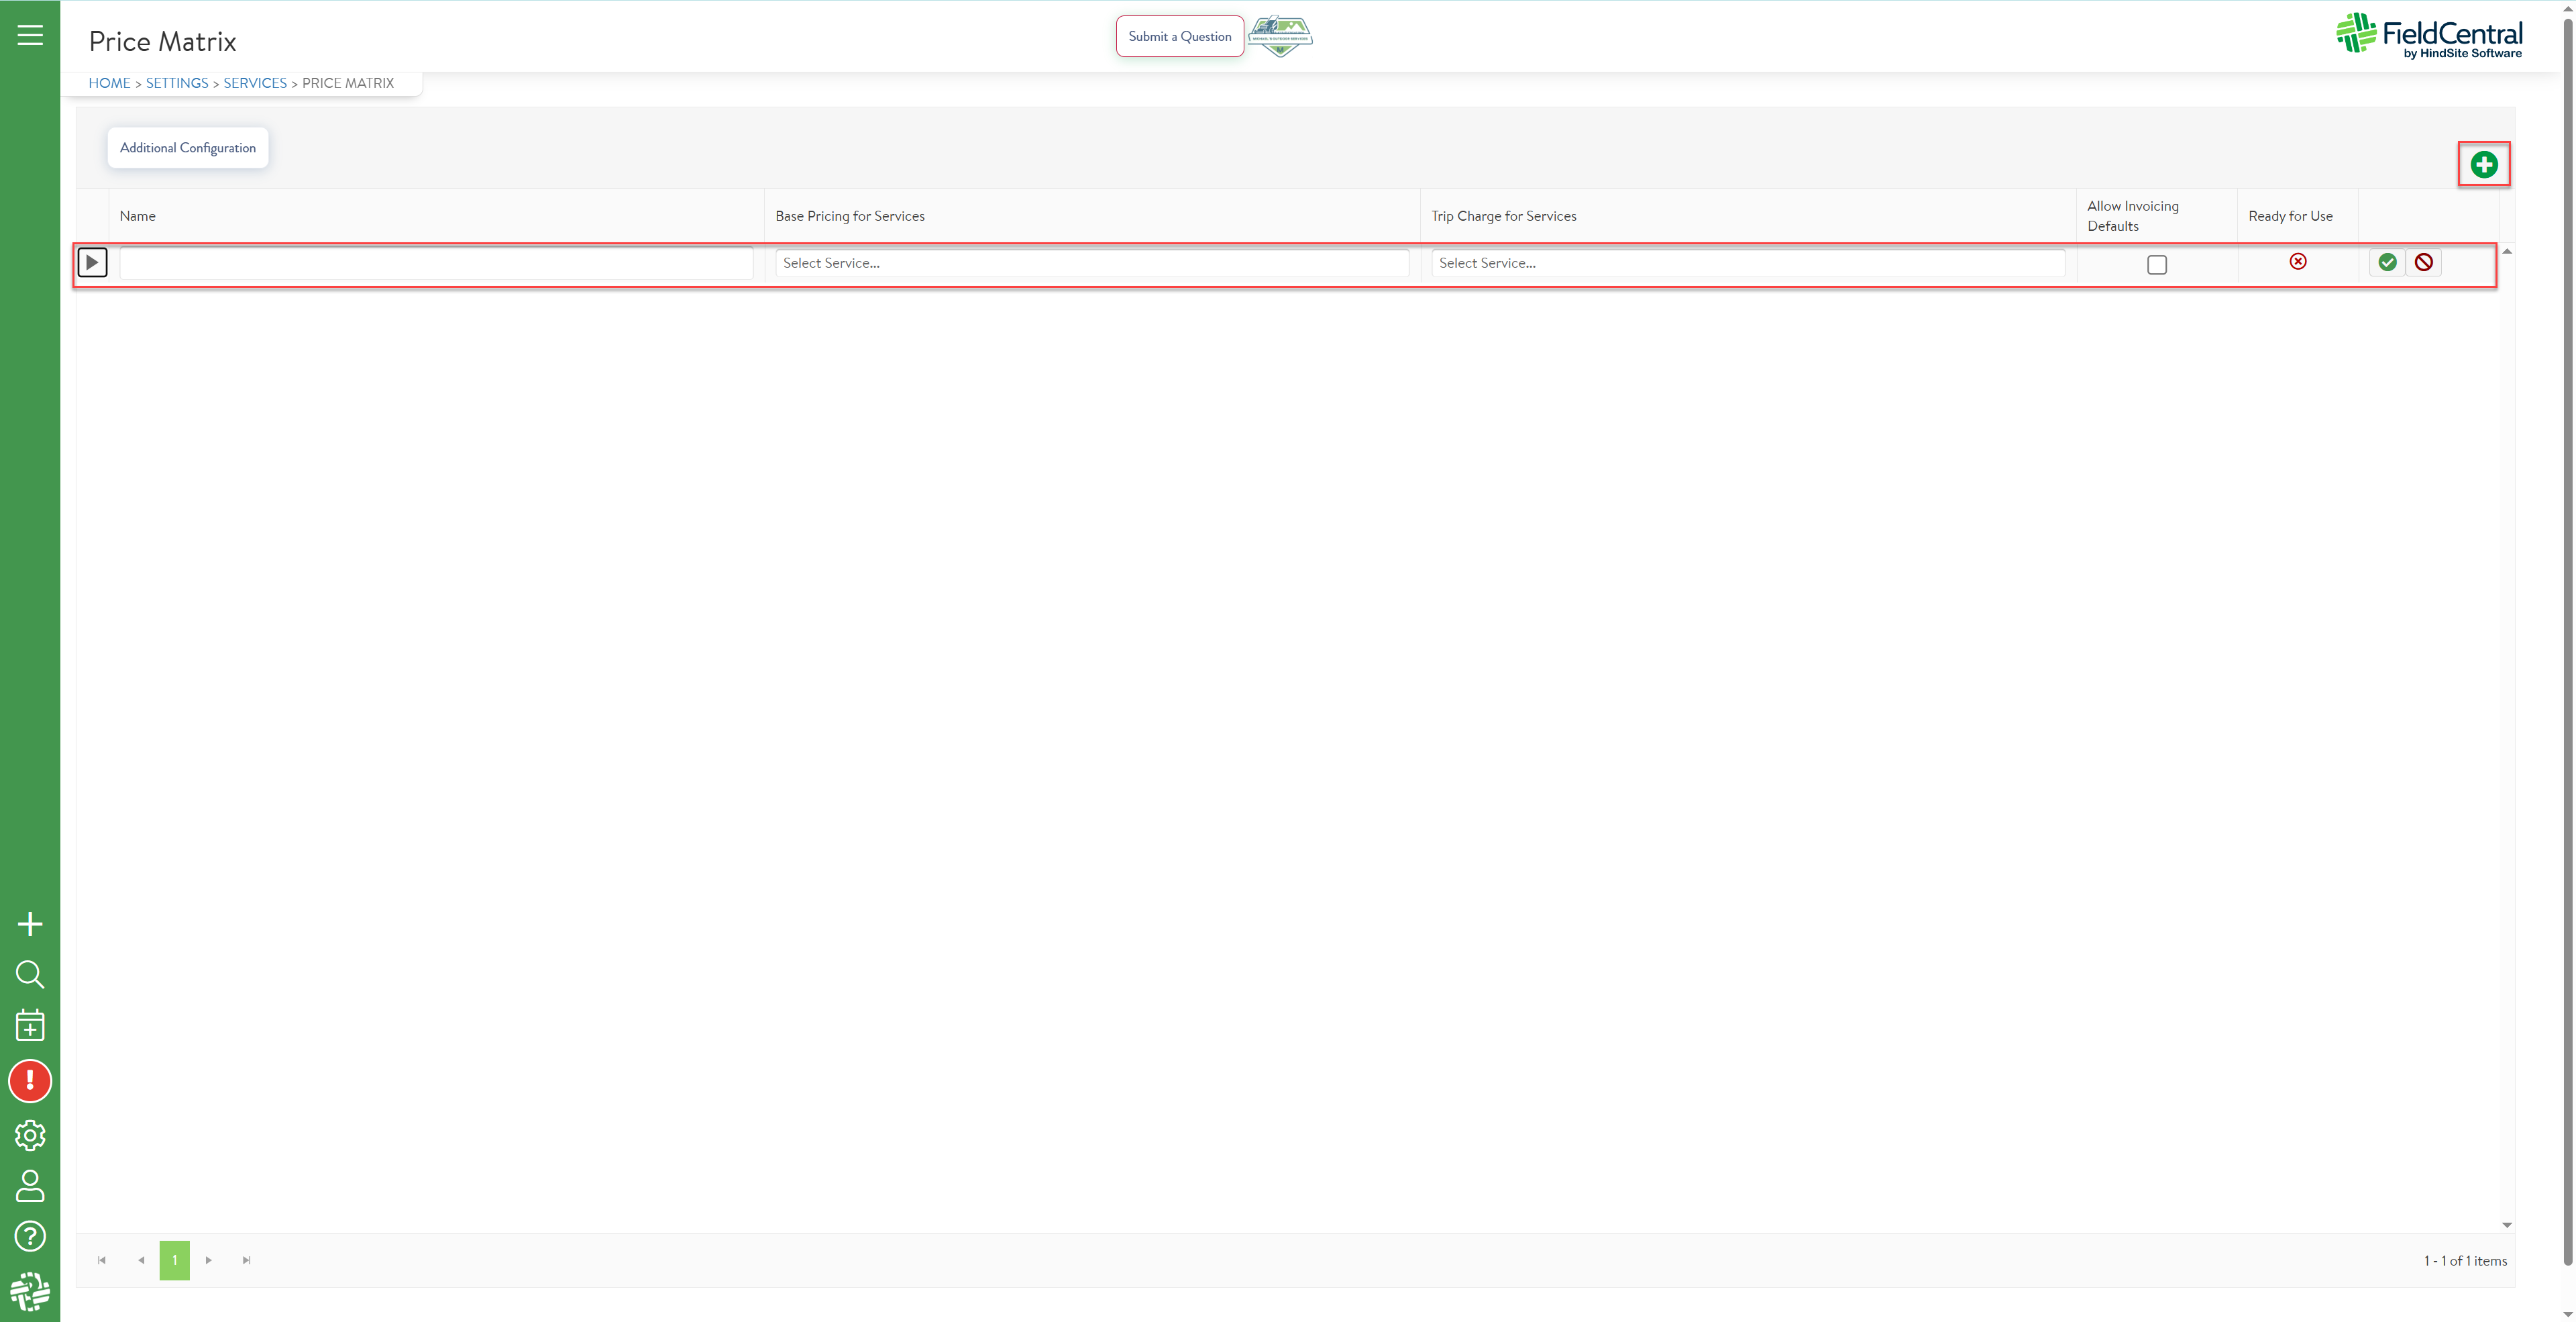Image resolution: width=2576 pixels, height=1322 pixels.
Task: Open Trip Charge Select Service dropdown
Action: tap(1747, 263)
